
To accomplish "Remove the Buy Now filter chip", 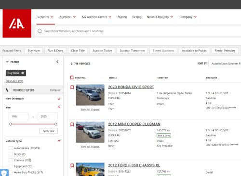I will pos(23,73).
